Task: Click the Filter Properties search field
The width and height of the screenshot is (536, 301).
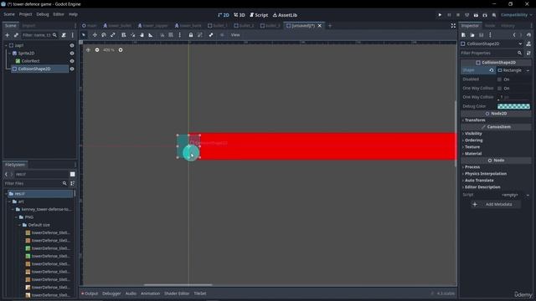Action: coord(492,53)
